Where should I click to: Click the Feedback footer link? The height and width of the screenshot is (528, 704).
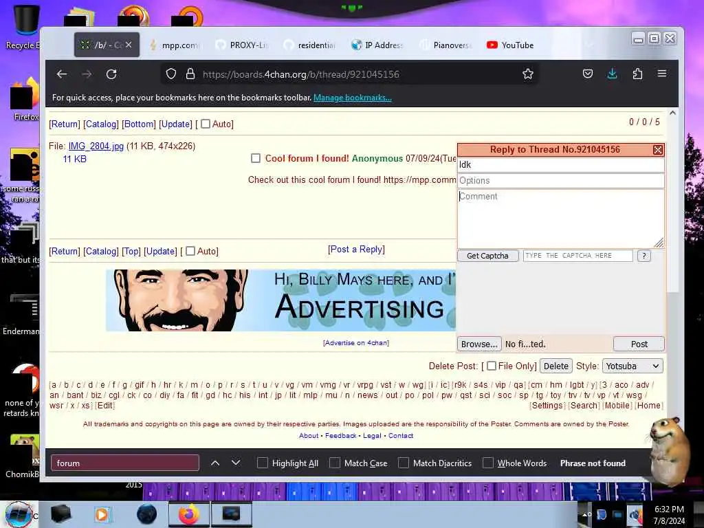(340, 435)
